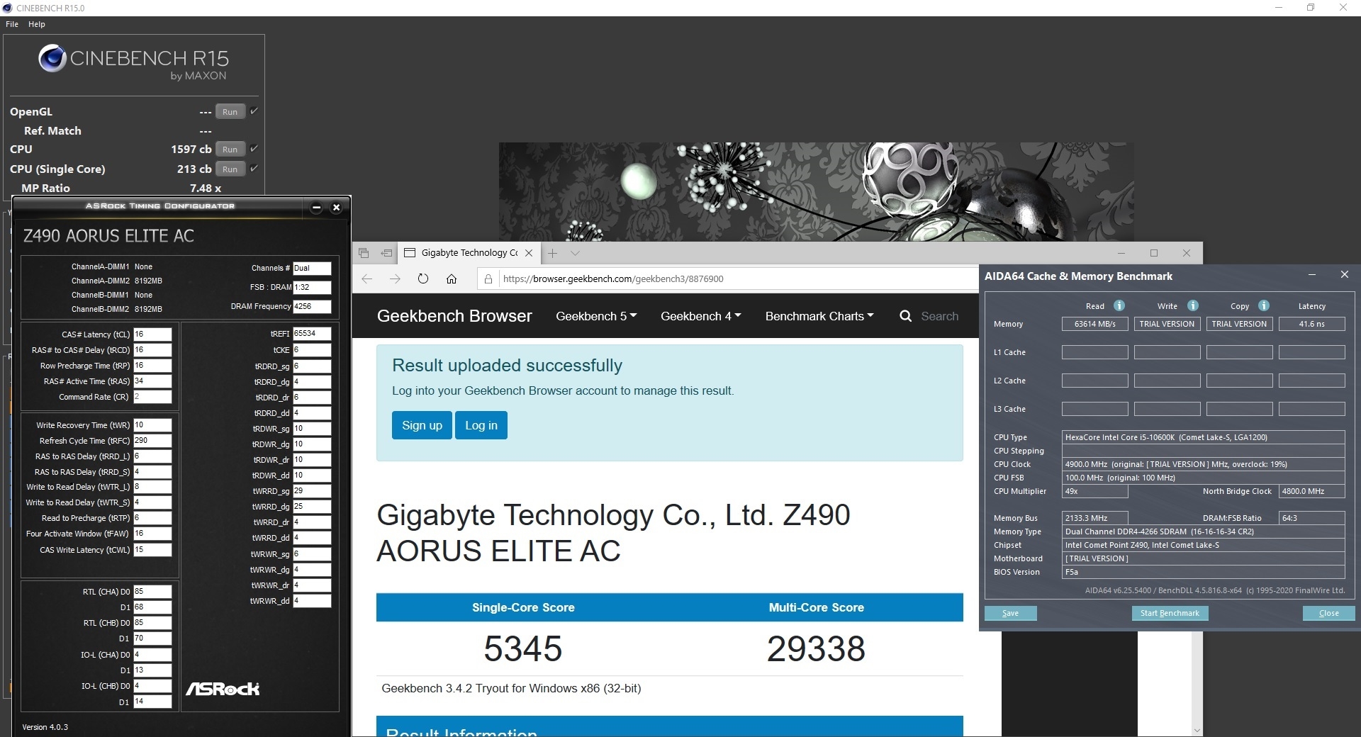Toggle CPU Single Core checkbox

[x=254, y=168]
